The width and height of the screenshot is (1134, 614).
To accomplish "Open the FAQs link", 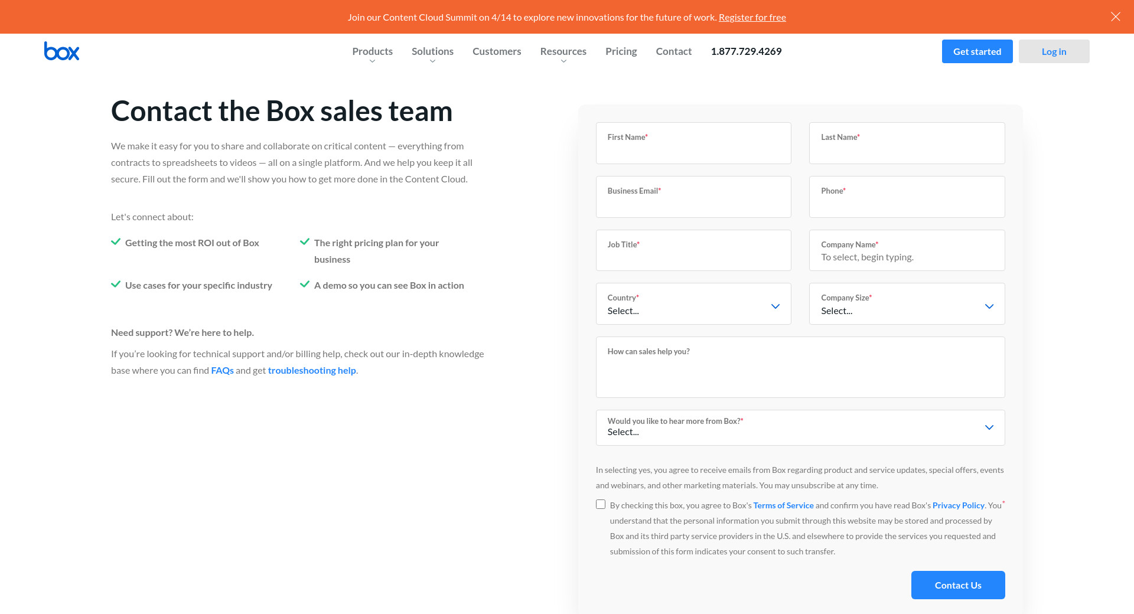I will [x=222, y=370].
